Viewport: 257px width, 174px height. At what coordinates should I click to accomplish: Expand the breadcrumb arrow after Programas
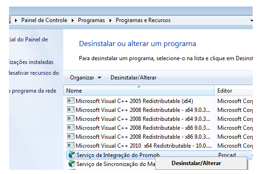[x=110, y=20]
